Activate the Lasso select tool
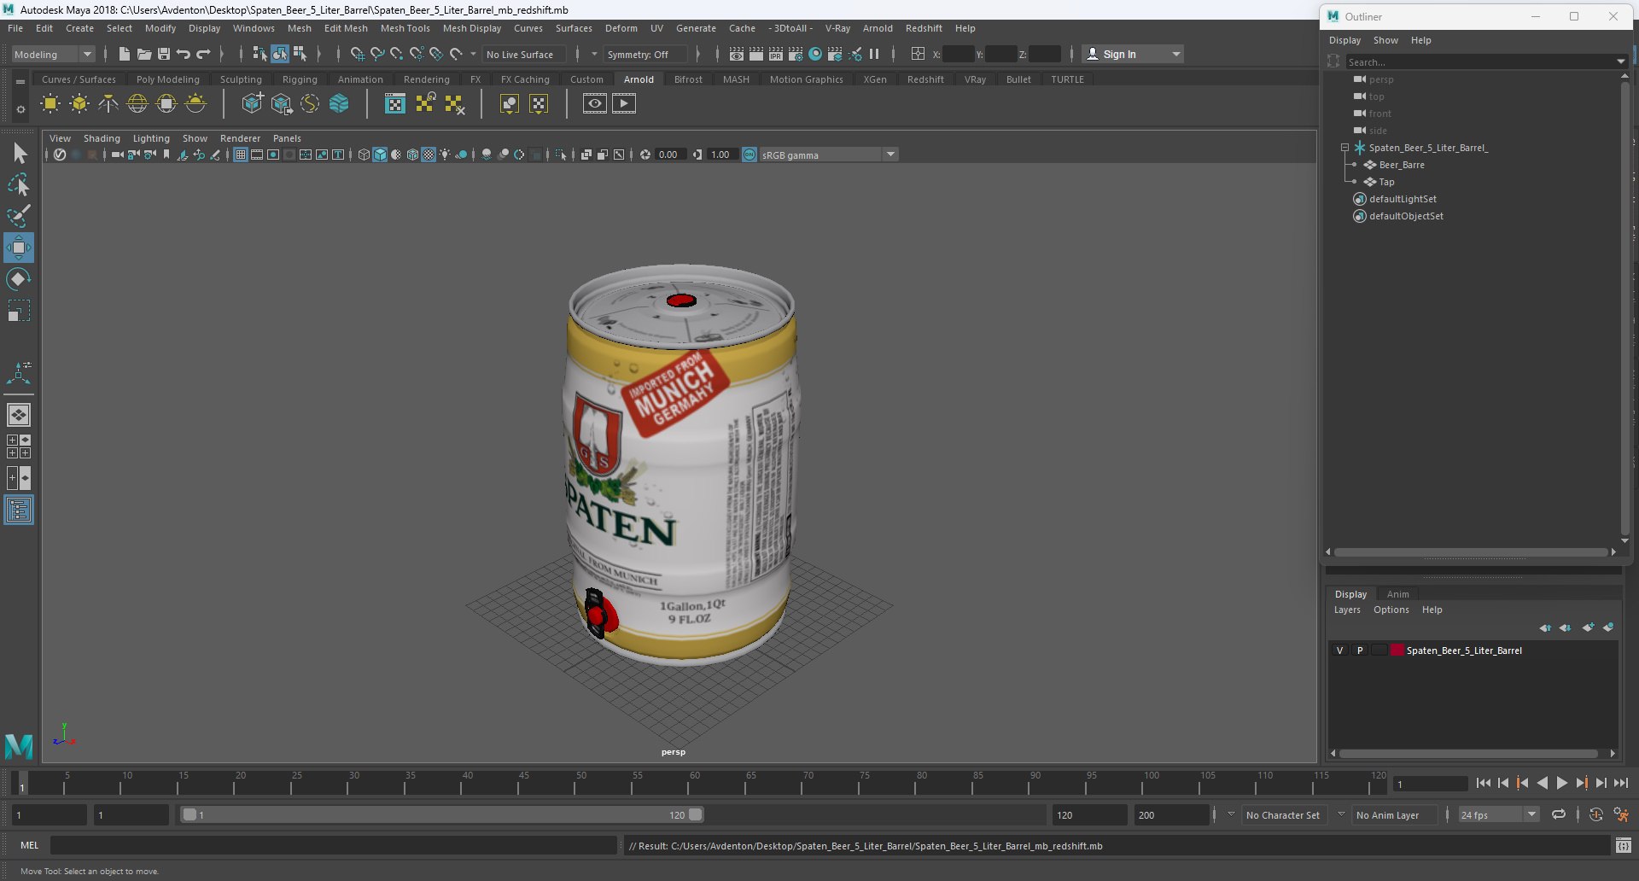1639x881 pixels. [19, 184]
